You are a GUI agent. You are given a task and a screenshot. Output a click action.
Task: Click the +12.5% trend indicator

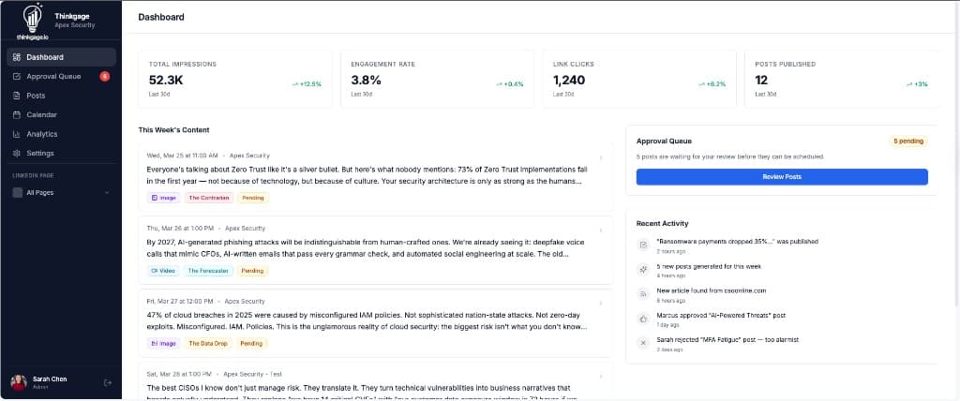pos(307,84)
